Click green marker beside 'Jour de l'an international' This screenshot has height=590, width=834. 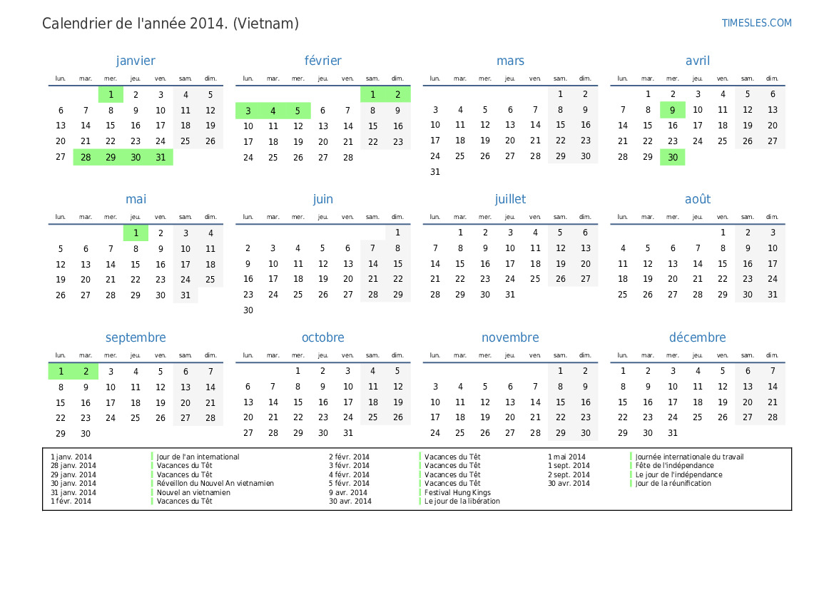click(x=152, y=457)
